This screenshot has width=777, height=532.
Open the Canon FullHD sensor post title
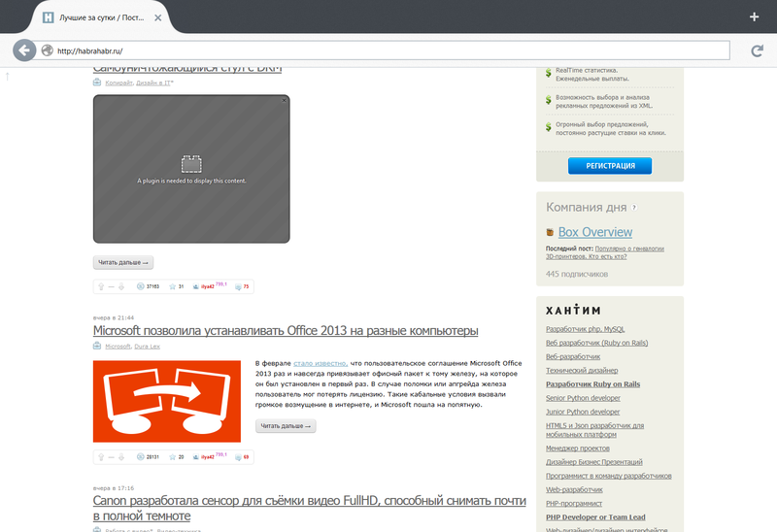click(x=309, y=509)
